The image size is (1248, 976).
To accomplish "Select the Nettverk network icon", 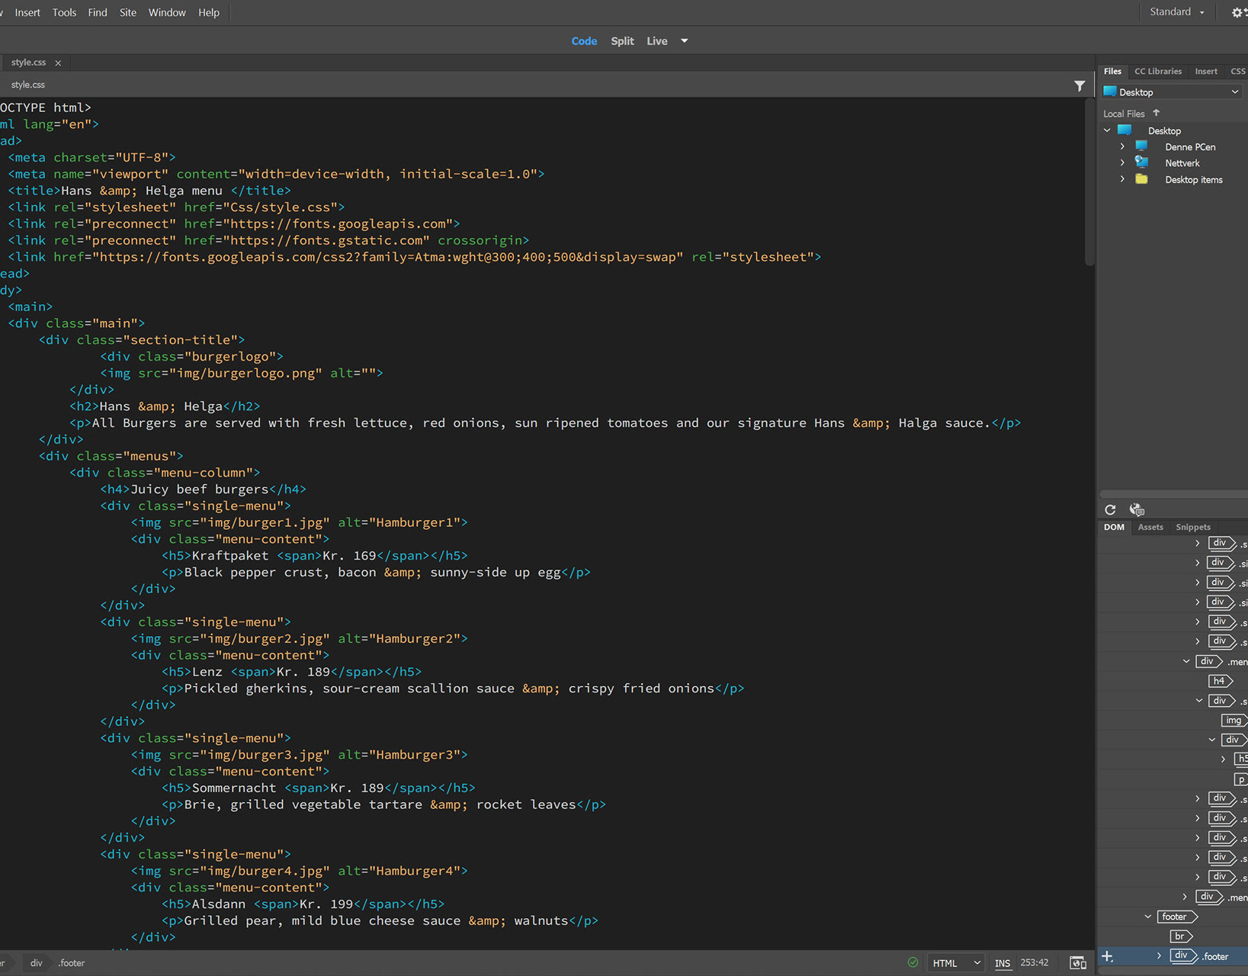I will pyautogui.click(x=1141, y=162).
